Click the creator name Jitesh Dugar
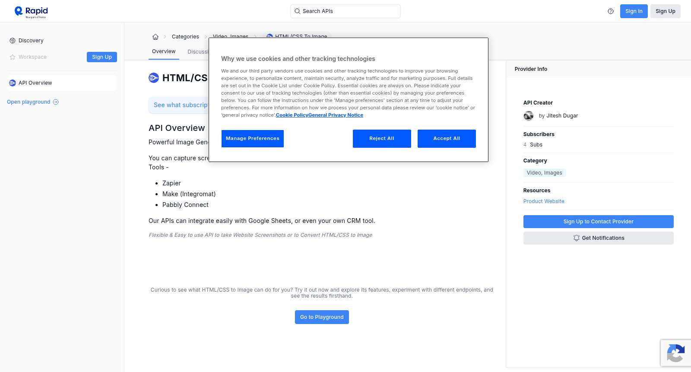691x372 pixels. click(x=562, y=116)
